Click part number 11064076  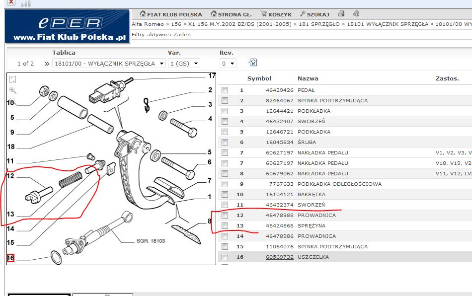279,247
